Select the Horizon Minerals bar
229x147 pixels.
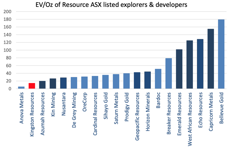(x=147, y=80)
